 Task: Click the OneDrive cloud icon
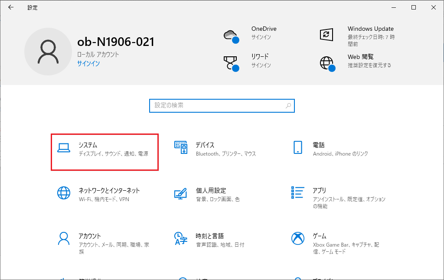[231, 36]
